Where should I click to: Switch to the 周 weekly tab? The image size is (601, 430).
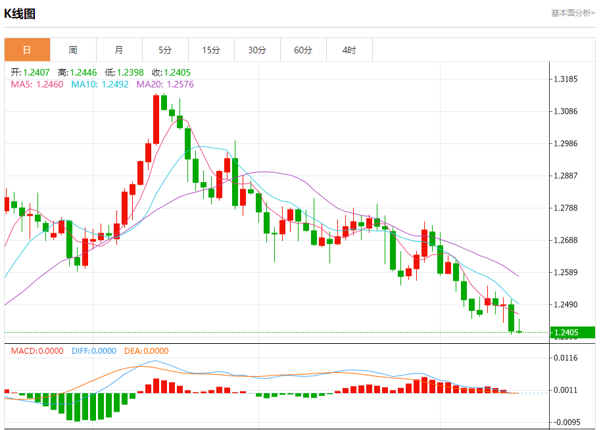point(73,50)
